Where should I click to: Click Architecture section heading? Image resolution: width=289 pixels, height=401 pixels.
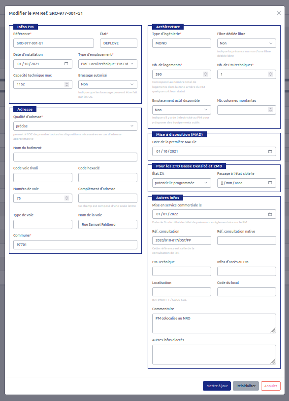pyautogui.click(x=168, y=27)
